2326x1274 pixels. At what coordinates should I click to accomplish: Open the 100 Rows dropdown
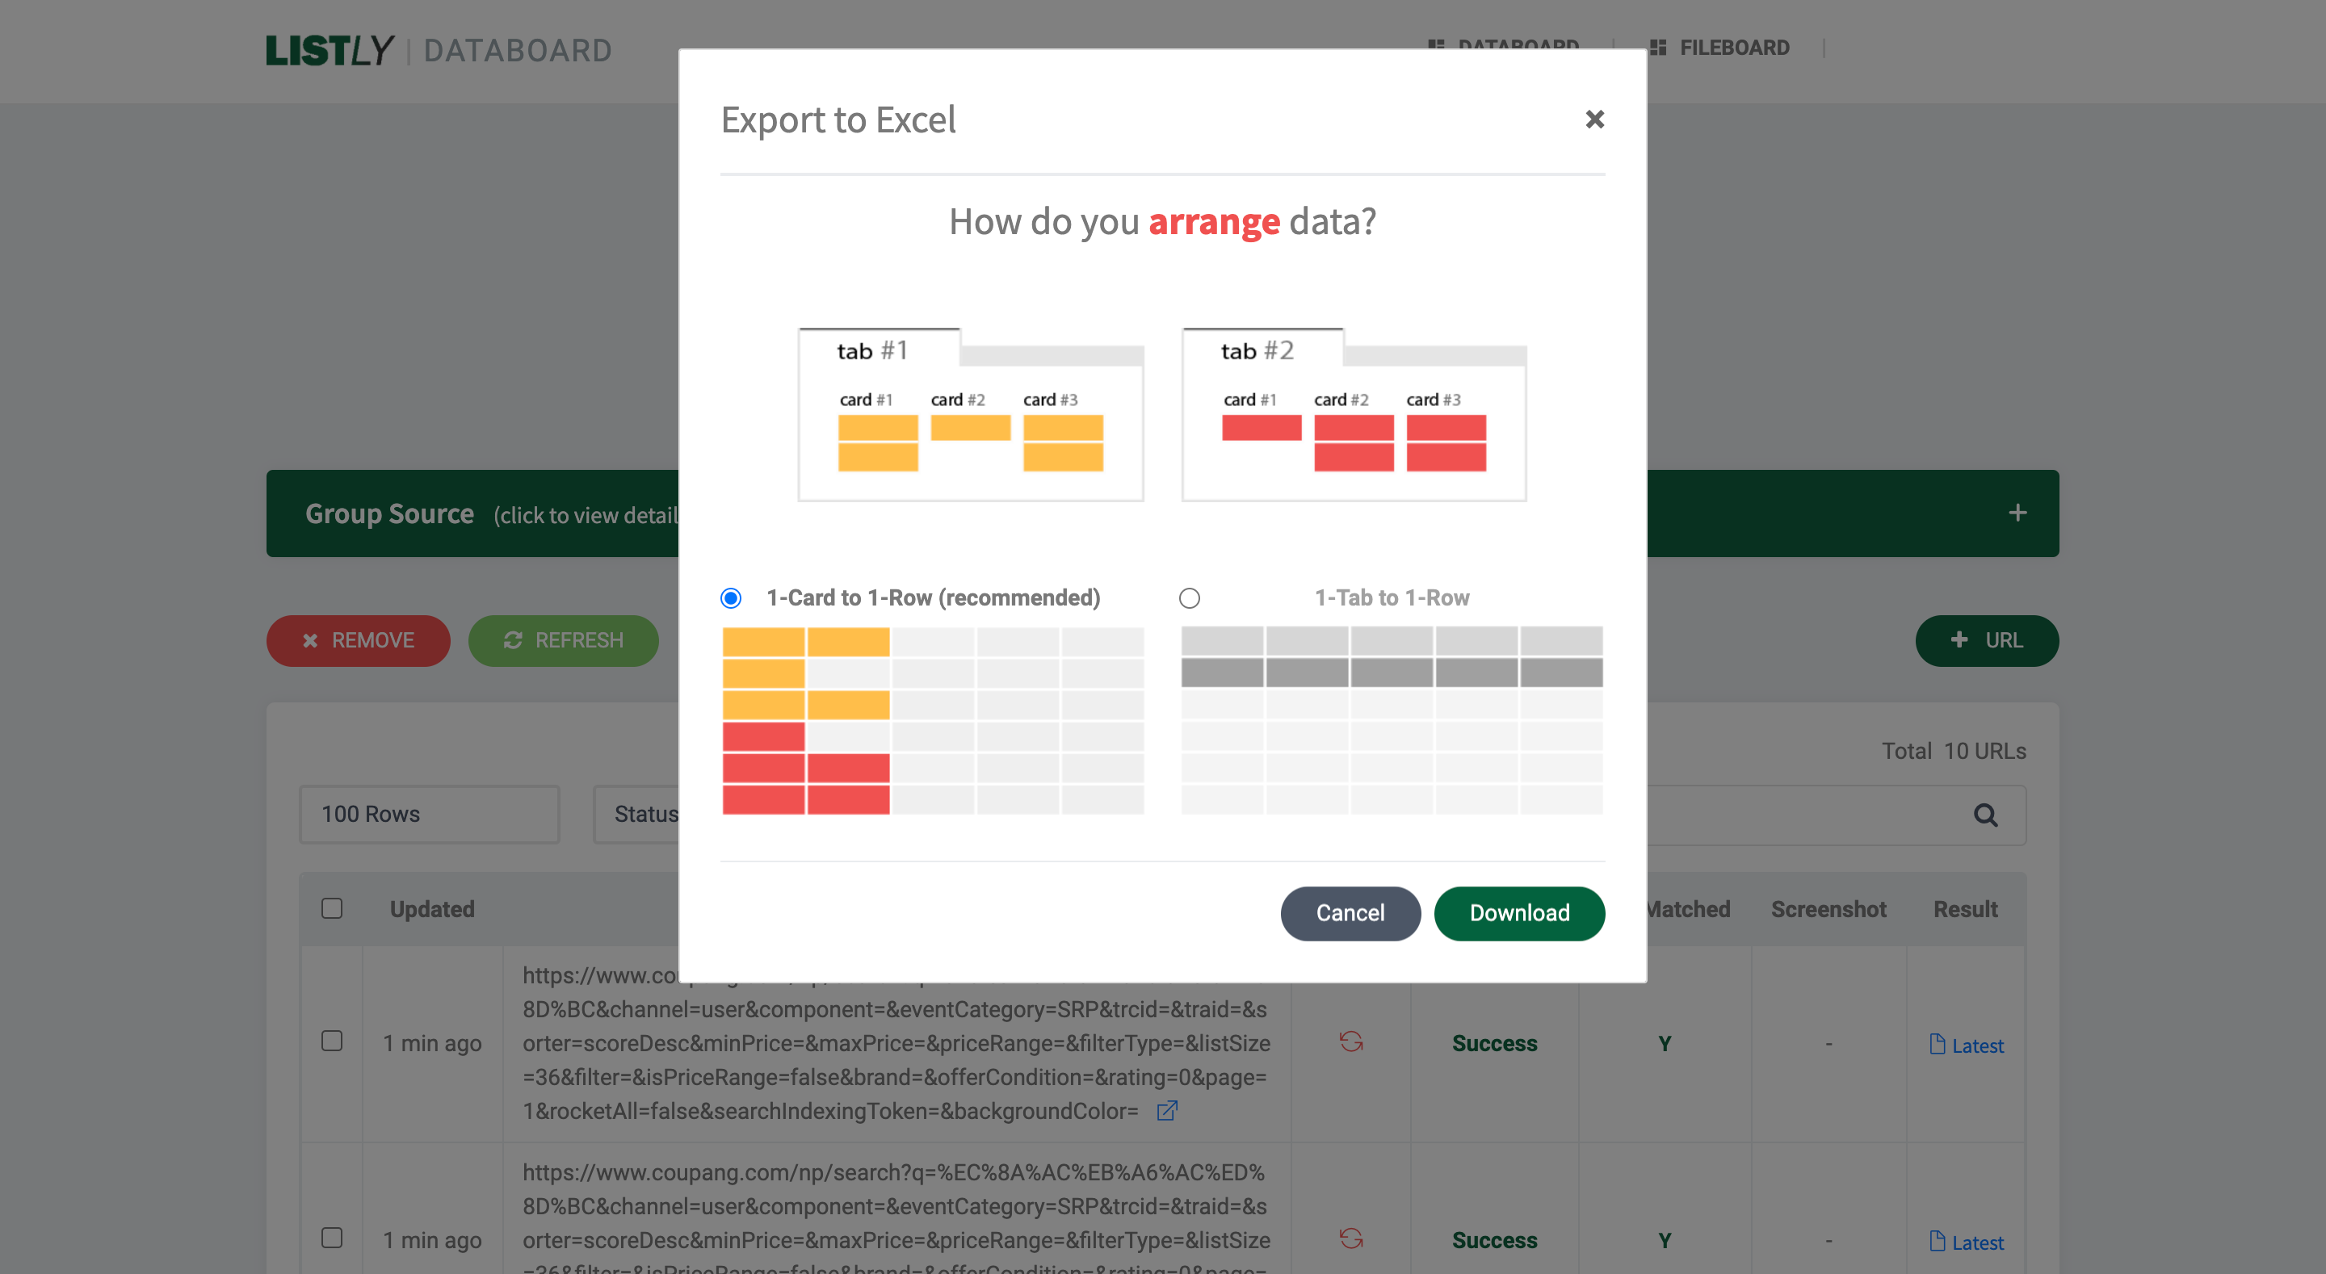(x=429, y=815)
